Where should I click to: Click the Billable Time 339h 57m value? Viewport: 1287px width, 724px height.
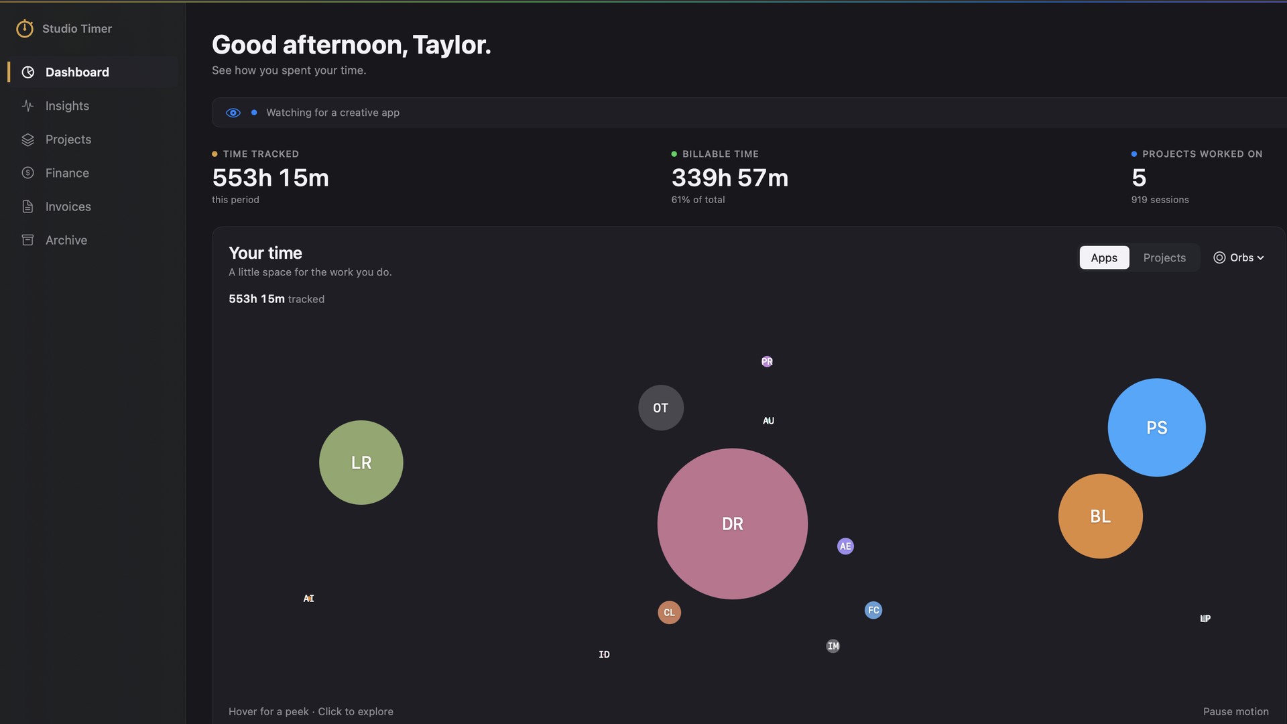[730, 178]
